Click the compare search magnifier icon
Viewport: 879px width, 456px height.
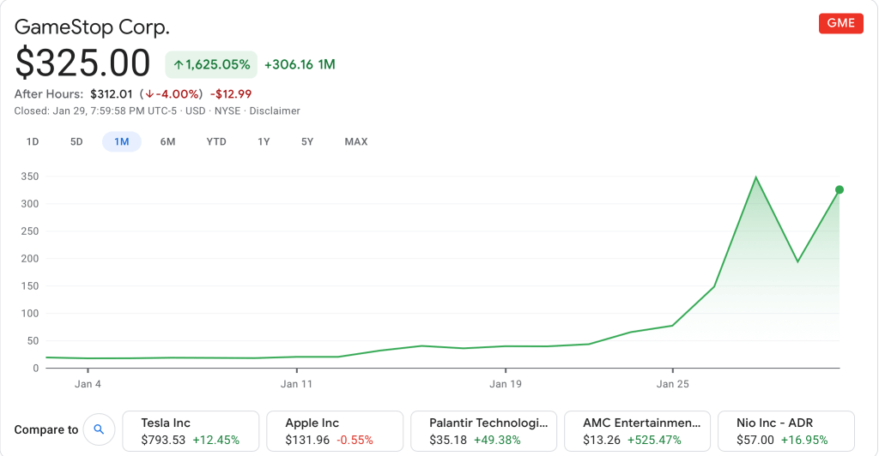click(99, 429)
